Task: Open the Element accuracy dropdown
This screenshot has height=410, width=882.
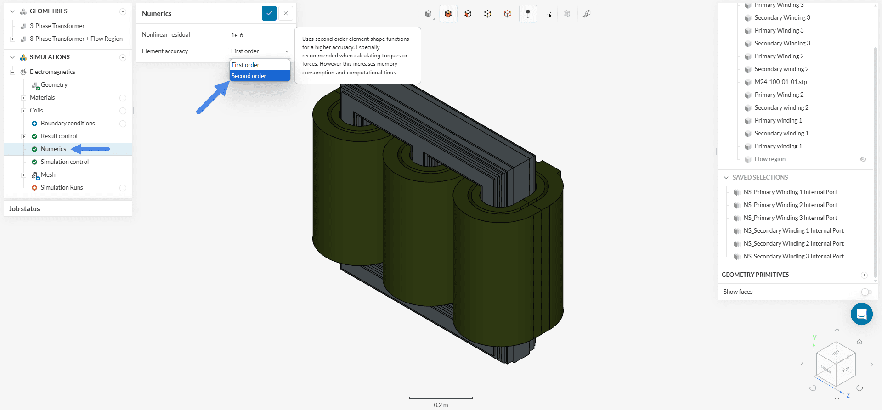Action: [x=260, y=51]
